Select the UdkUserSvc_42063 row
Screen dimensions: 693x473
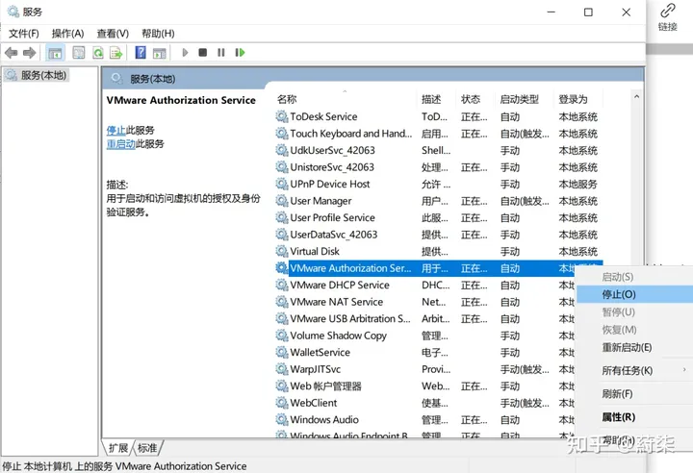(x=438, y=150)
